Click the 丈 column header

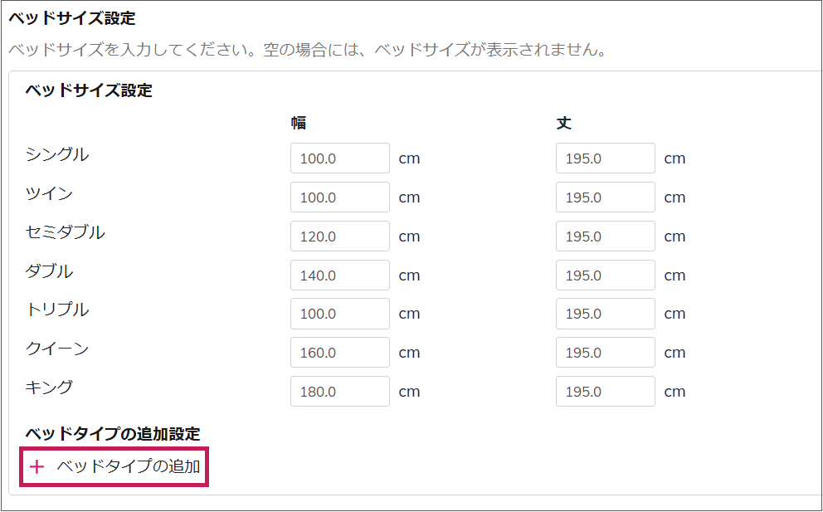(563, 123)
